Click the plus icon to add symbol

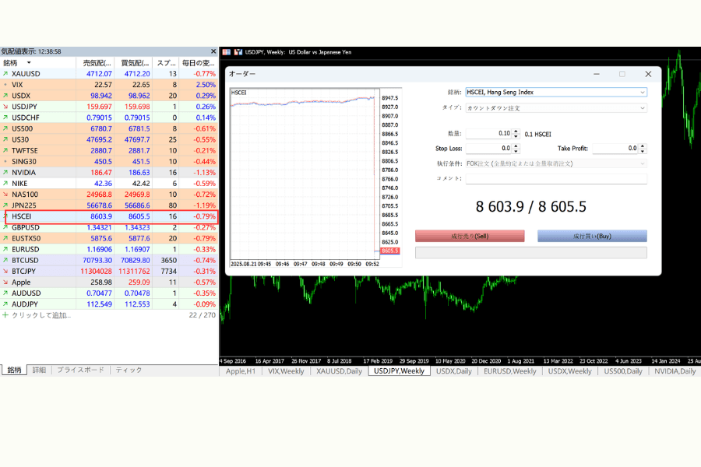(5, 315)
